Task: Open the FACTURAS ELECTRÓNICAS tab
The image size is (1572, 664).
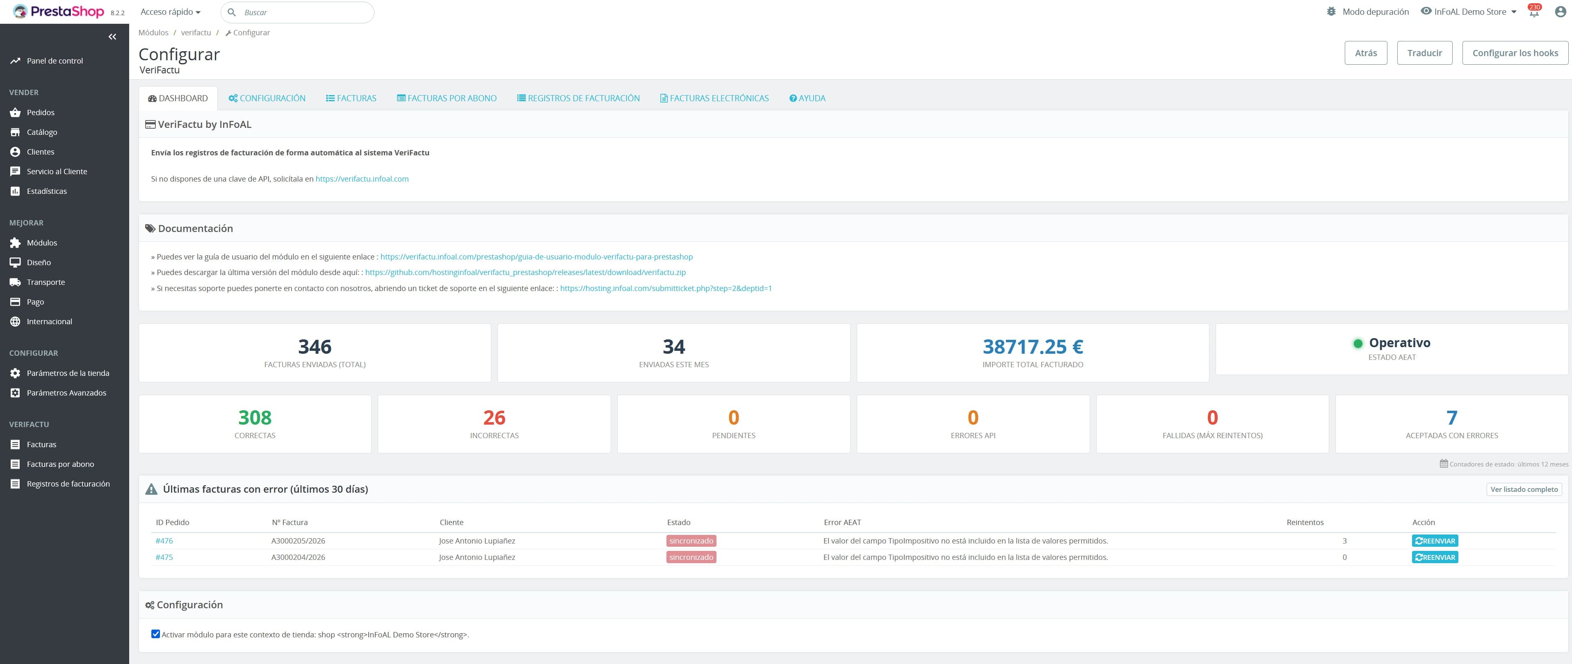Action: click(x=714, y=98)
